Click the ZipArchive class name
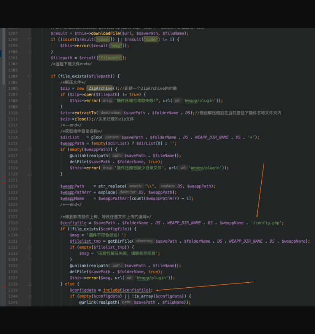Screen dimensions: 315x334 coord(100,88)
